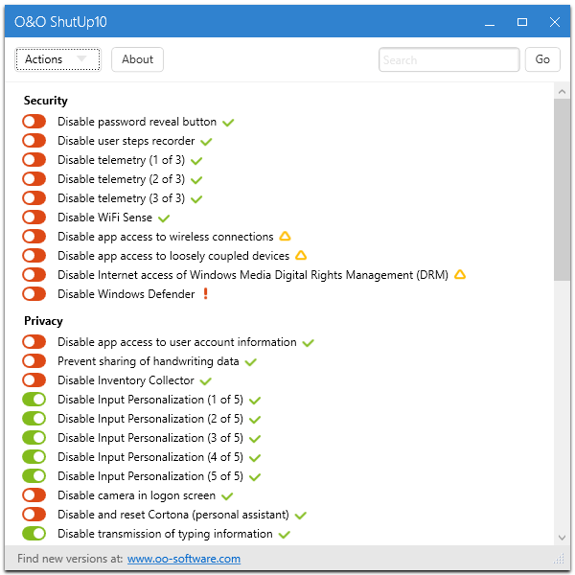Viewport: 575px width, 575px height.
Task: Click checkmark next to Disable and reset Cortana
Action: point(300,516)
